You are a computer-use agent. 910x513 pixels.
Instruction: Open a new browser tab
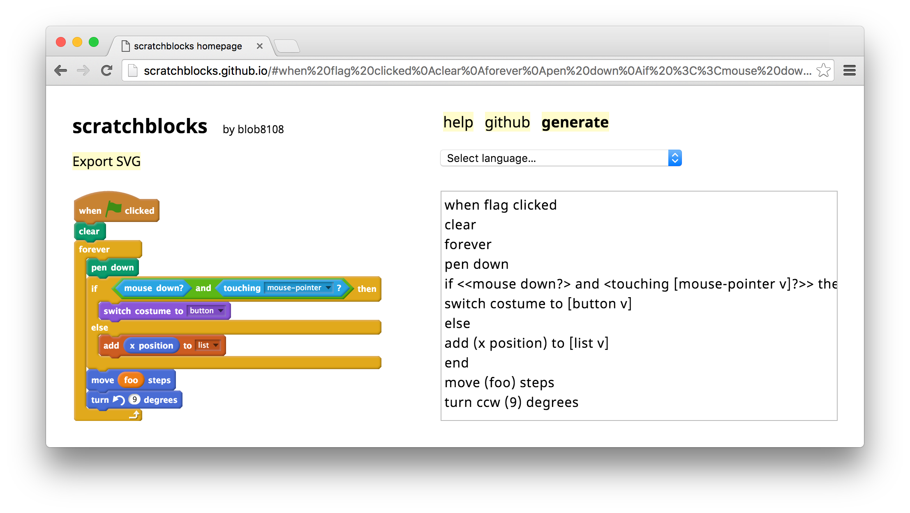tap(287, 46)
